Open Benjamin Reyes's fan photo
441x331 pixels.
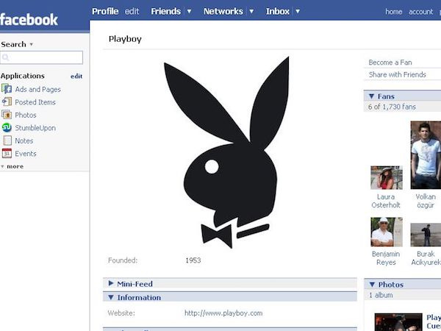(x=387, y=232)
